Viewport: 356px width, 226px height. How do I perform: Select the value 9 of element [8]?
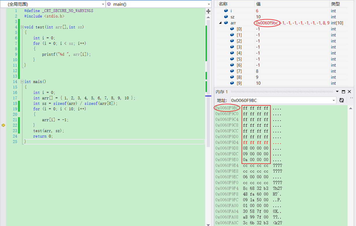(257, 77)
